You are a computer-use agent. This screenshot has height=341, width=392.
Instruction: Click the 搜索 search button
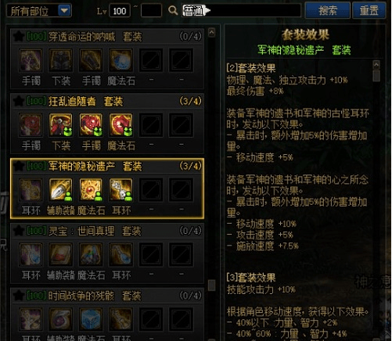[328, 10]
